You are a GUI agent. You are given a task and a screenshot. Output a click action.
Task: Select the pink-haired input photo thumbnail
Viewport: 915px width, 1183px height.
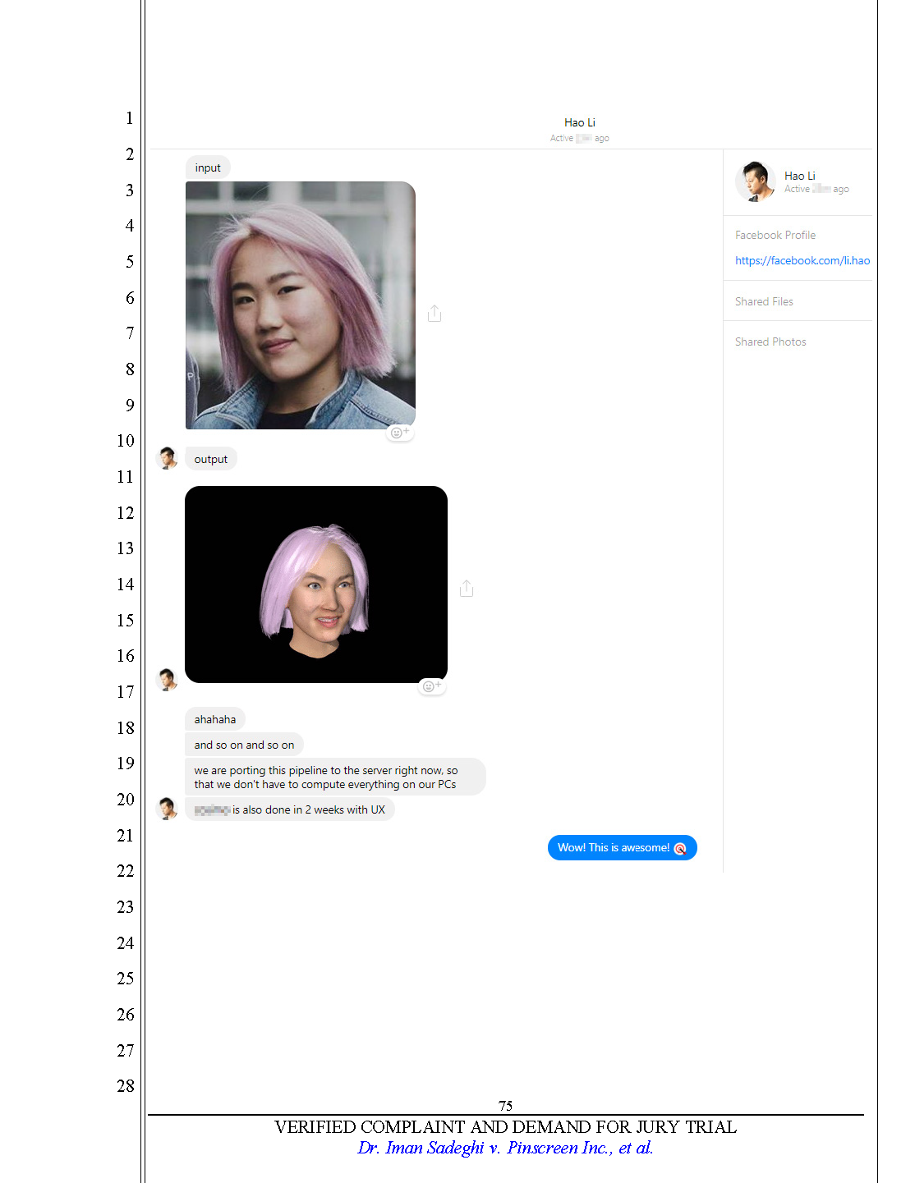point(300,305)
